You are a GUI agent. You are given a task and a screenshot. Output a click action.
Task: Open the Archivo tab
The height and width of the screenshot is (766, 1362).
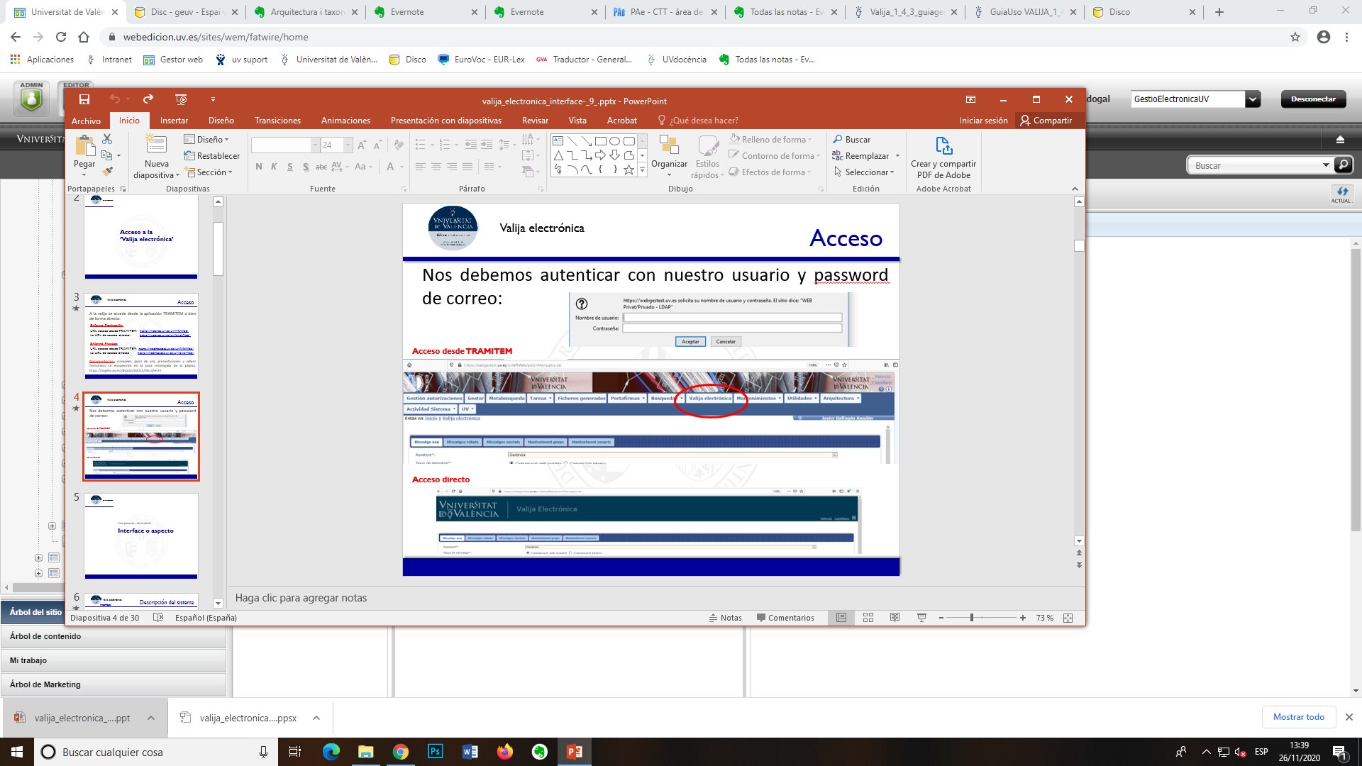[x=86, y=121]
